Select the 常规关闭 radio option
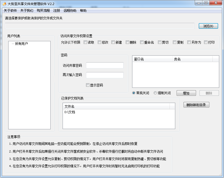Viewport: 224px width, 178px height. tap(134, 93)
